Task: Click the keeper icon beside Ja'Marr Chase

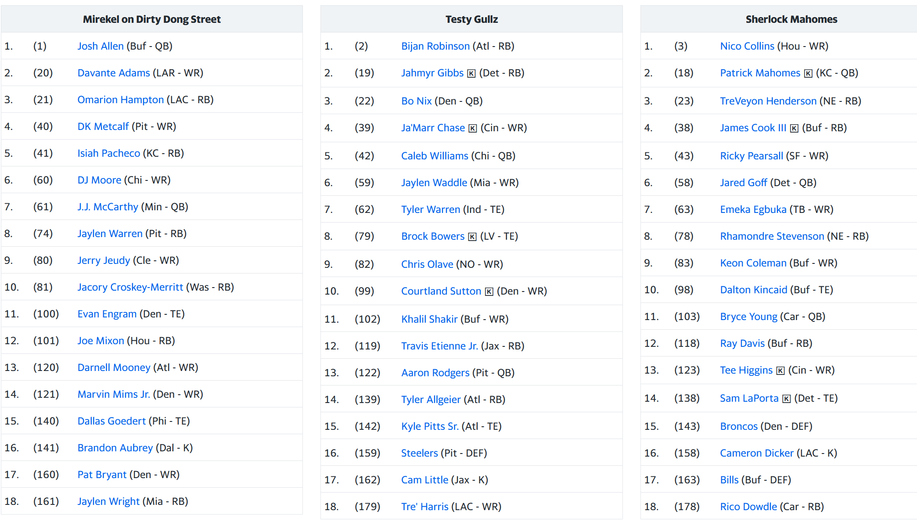Action: pos(472,128)
